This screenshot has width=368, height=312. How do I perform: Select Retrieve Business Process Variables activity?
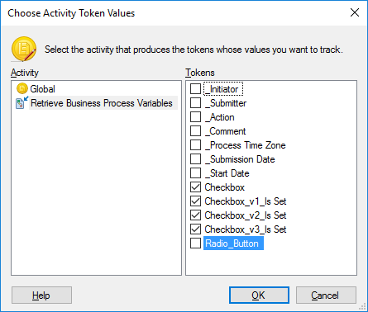[102, 103]
